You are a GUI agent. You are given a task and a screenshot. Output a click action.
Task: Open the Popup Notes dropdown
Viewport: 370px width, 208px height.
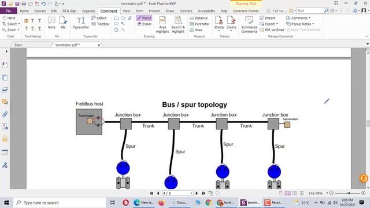[x=300, y=24]
